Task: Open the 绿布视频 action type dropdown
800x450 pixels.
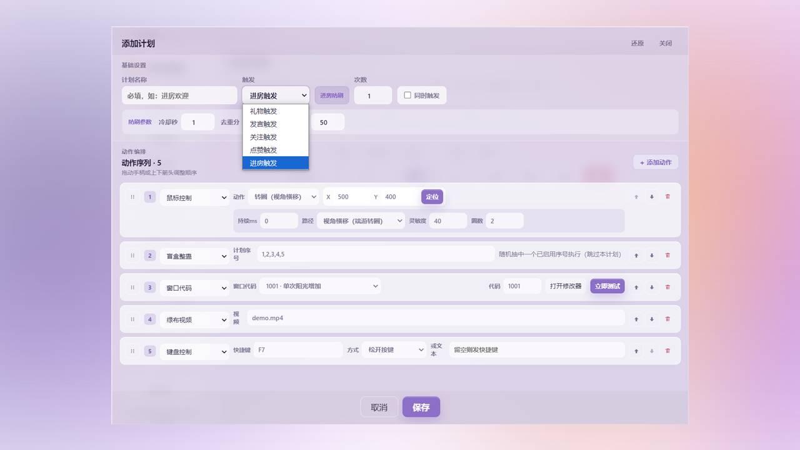Action: tap(194, 319)
